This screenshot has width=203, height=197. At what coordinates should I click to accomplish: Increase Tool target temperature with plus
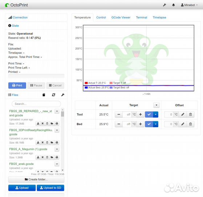tap(141, 115)
